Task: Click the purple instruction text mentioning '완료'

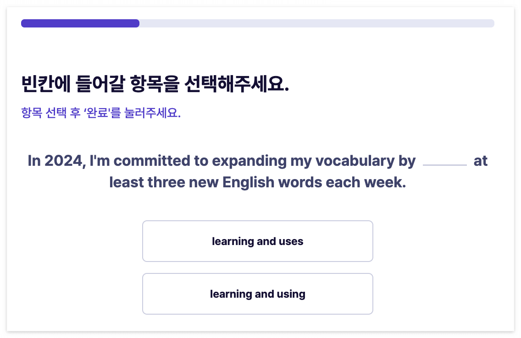Action: (x=100, y=113)
